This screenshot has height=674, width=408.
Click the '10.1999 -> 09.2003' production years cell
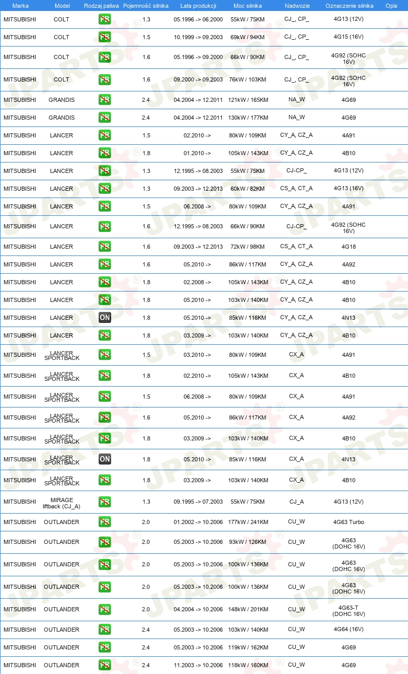coord(198,37)
